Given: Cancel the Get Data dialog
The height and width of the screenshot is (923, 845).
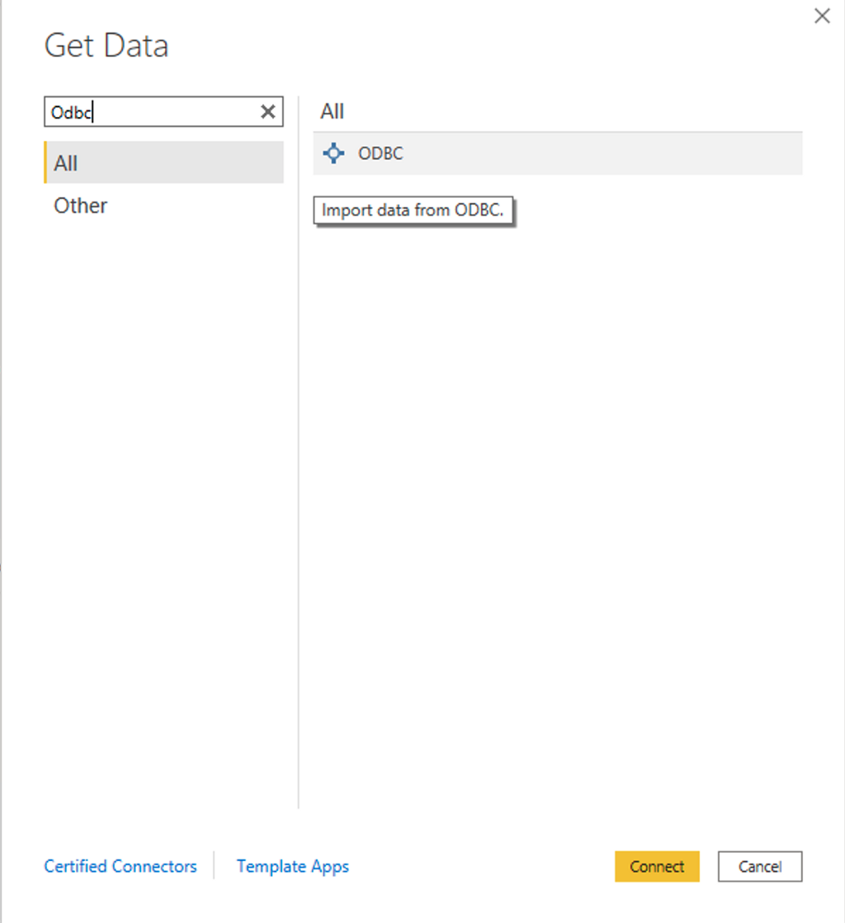Looking at the screenshot, I should click(x=760, y=866).
